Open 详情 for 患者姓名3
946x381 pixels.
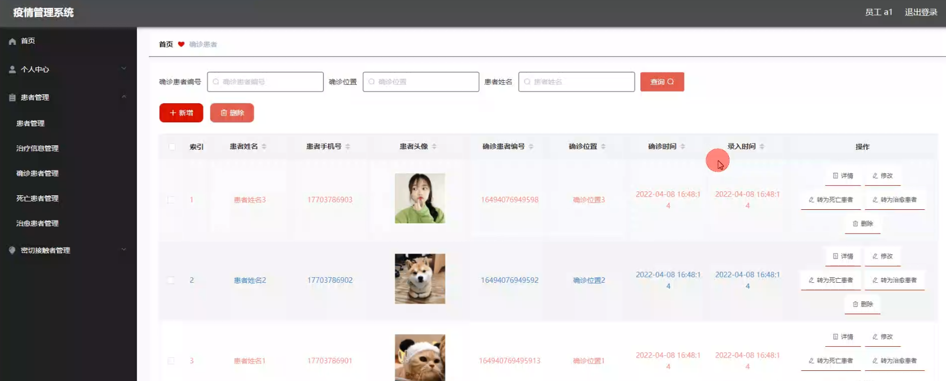click(843, 176)
